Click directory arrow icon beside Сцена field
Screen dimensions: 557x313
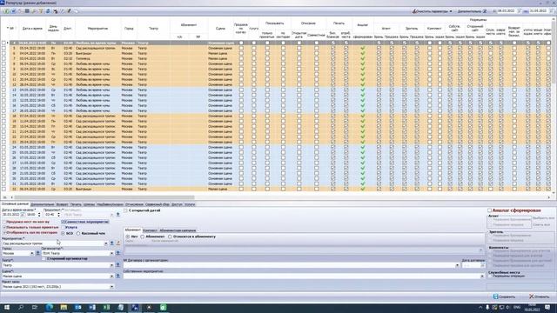pos(118,276)
